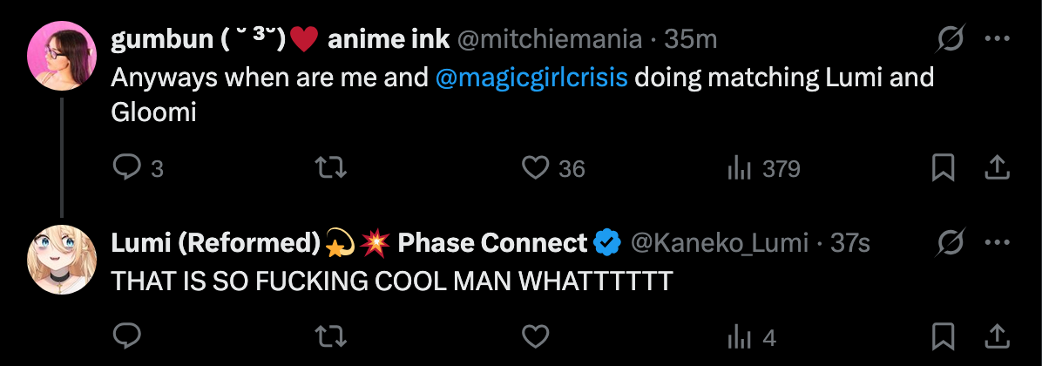Screen dimensions: 1042x366
Task: Open the @Kaneko_Lumi handle link
Action: pos(720,244)
